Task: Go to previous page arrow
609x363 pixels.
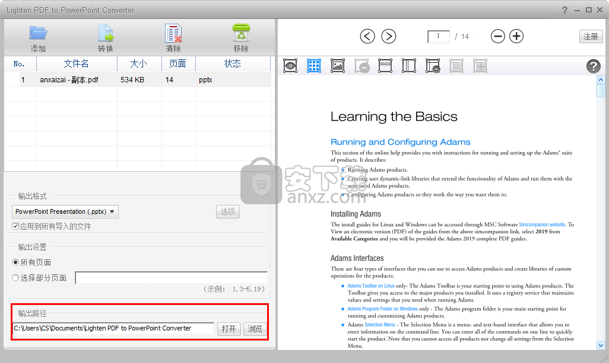Action: point(367,36)
